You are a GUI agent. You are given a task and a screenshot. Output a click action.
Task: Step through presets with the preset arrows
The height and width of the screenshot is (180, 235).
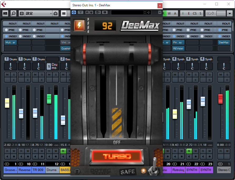click(x=145, y=12)
